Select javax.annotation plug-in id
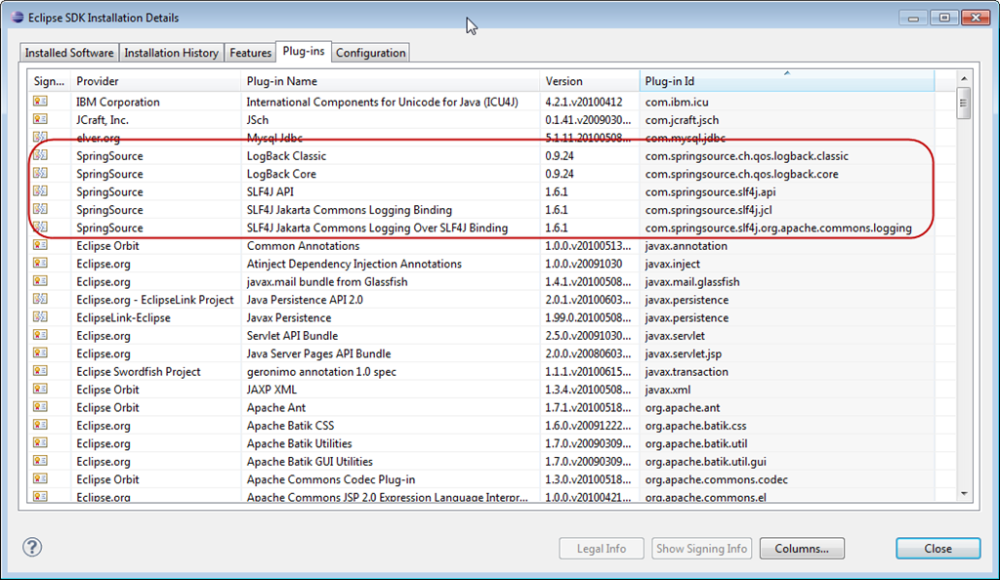 [x=687, y=245]
